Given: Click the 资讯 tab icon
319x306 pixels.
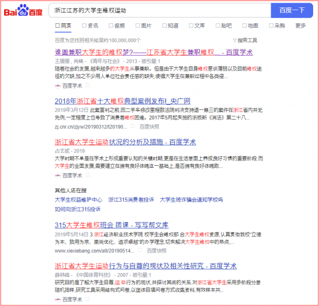Looking at the screenshot, I should point(84,25).
